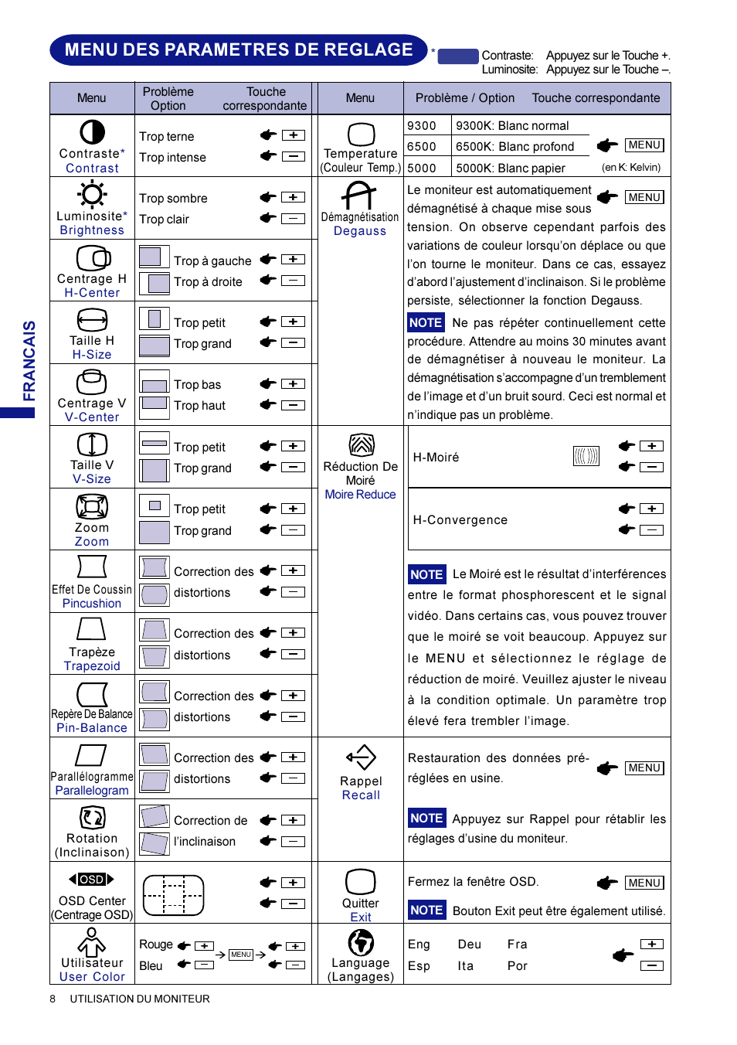737x1045 pixels.
Task: Select 'Esp' language option
Action: click(x=419, y=966)
